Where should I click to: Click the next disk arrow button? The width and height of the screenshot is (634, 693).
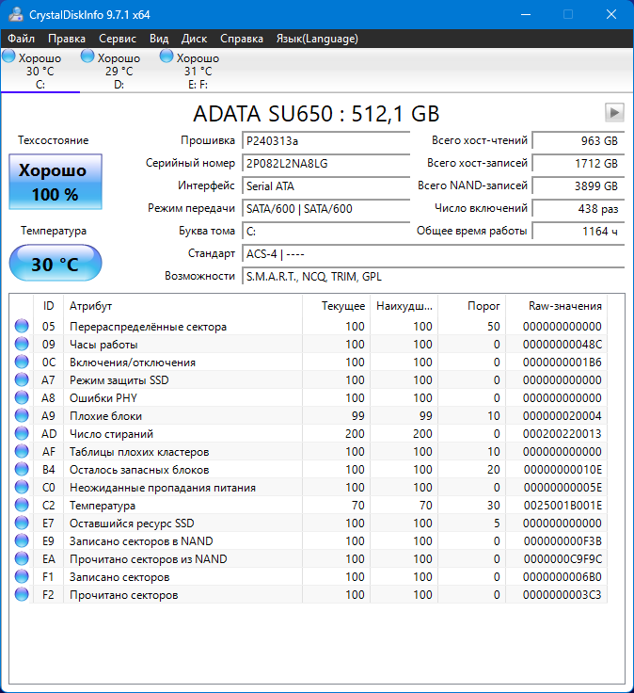(x=614, y=112)
